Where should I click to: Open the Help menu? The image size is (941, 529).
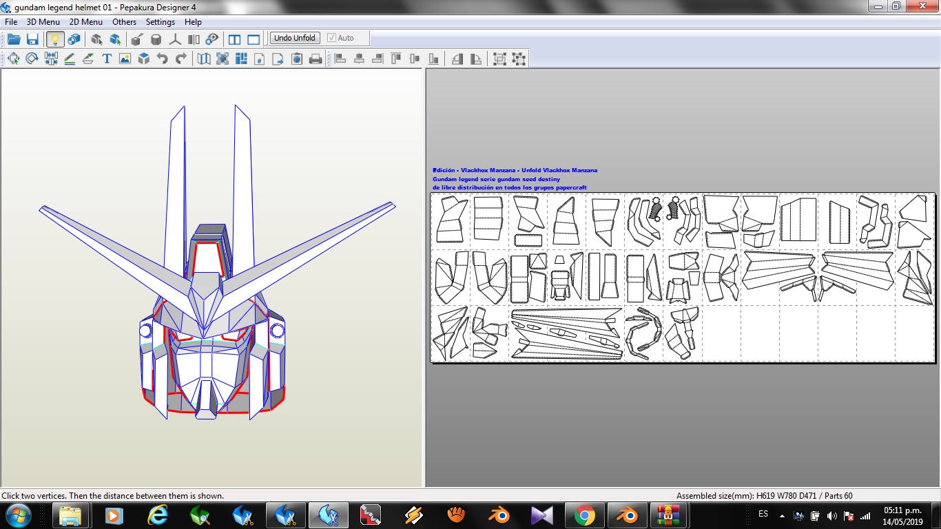pyautogui.click(x=193, y=21)
